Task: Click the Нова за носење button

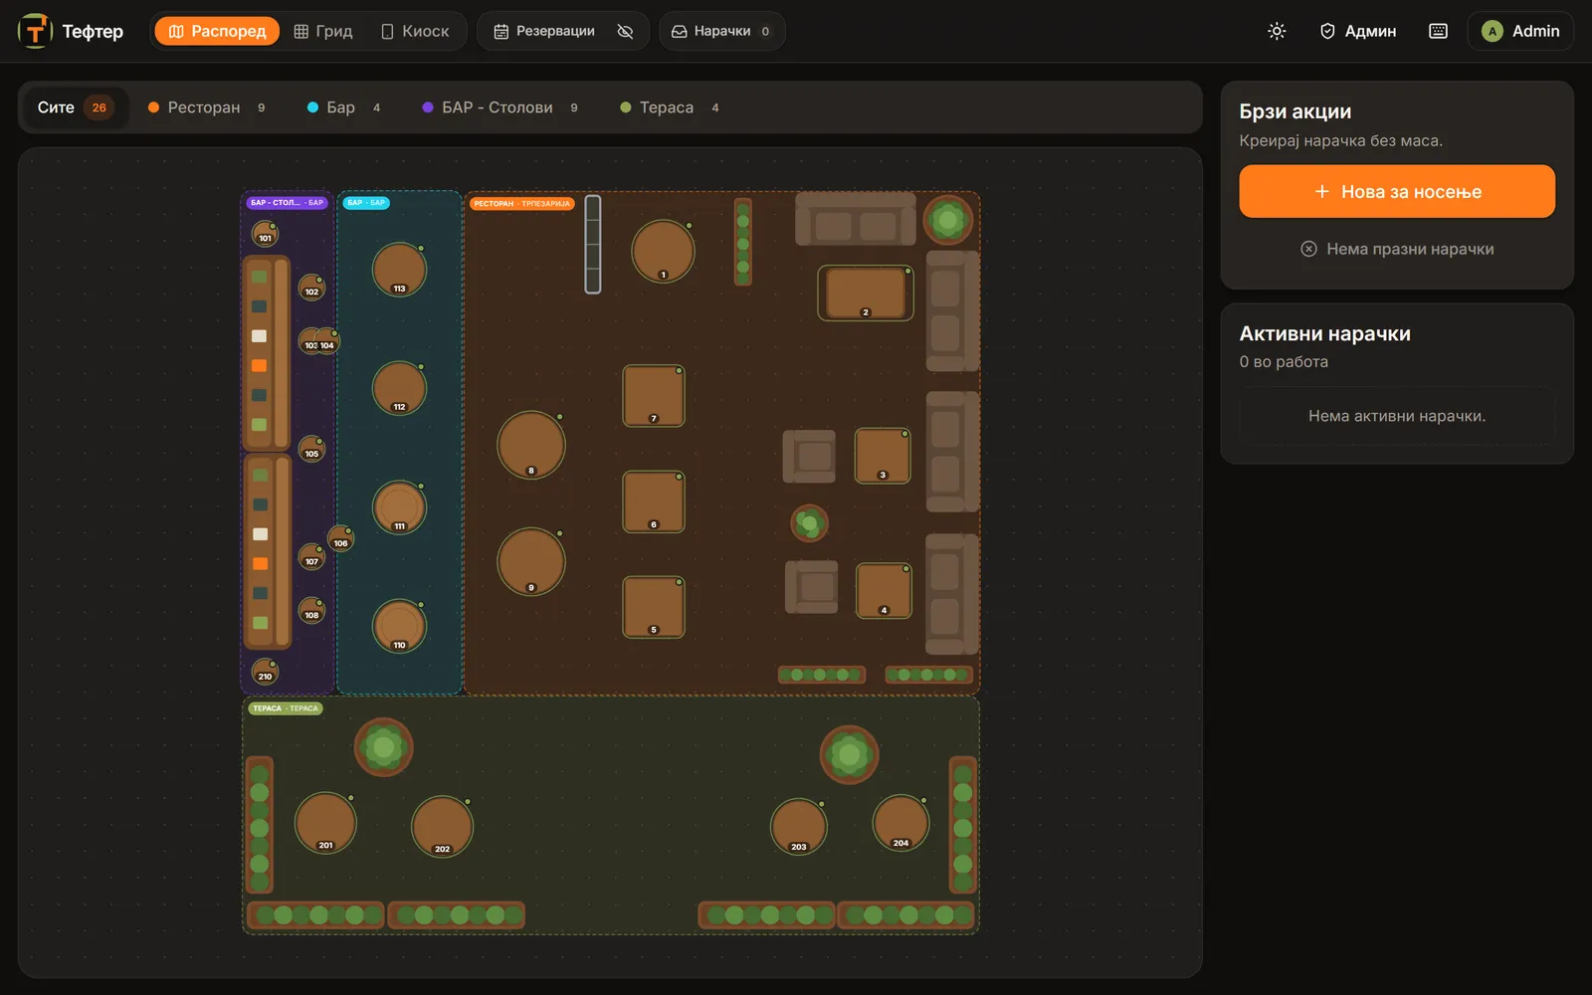Action: click(1397, 191)
